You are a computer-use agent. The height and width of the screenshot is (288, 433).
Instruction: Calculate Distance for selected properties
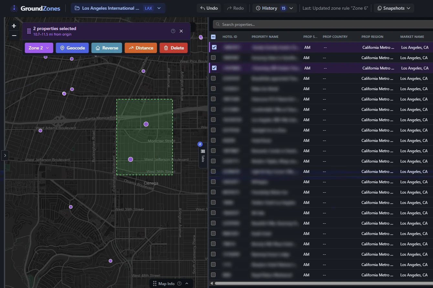click(x=141, y=48)
